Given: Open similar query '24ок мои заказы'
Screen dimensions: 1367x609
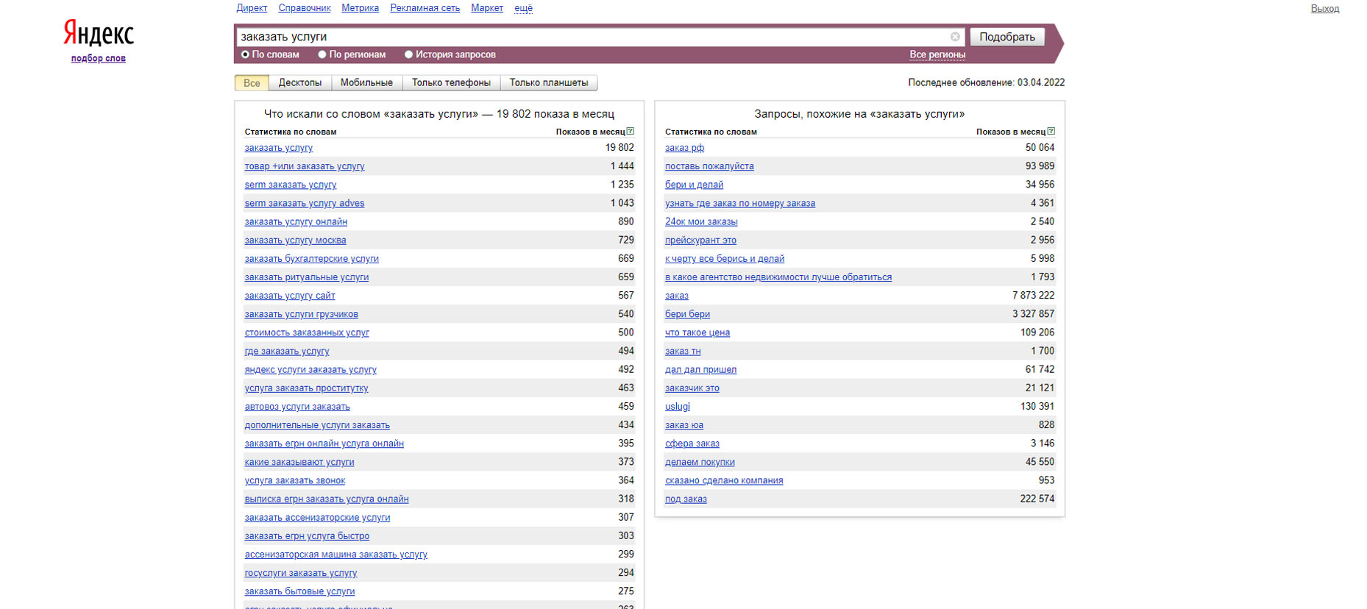Looking at the screenshot, I should tap(701, 221).
